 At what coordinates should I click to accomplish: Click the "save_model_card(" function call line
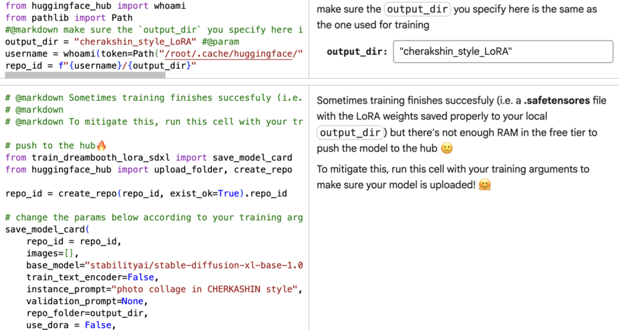(47, 229)
